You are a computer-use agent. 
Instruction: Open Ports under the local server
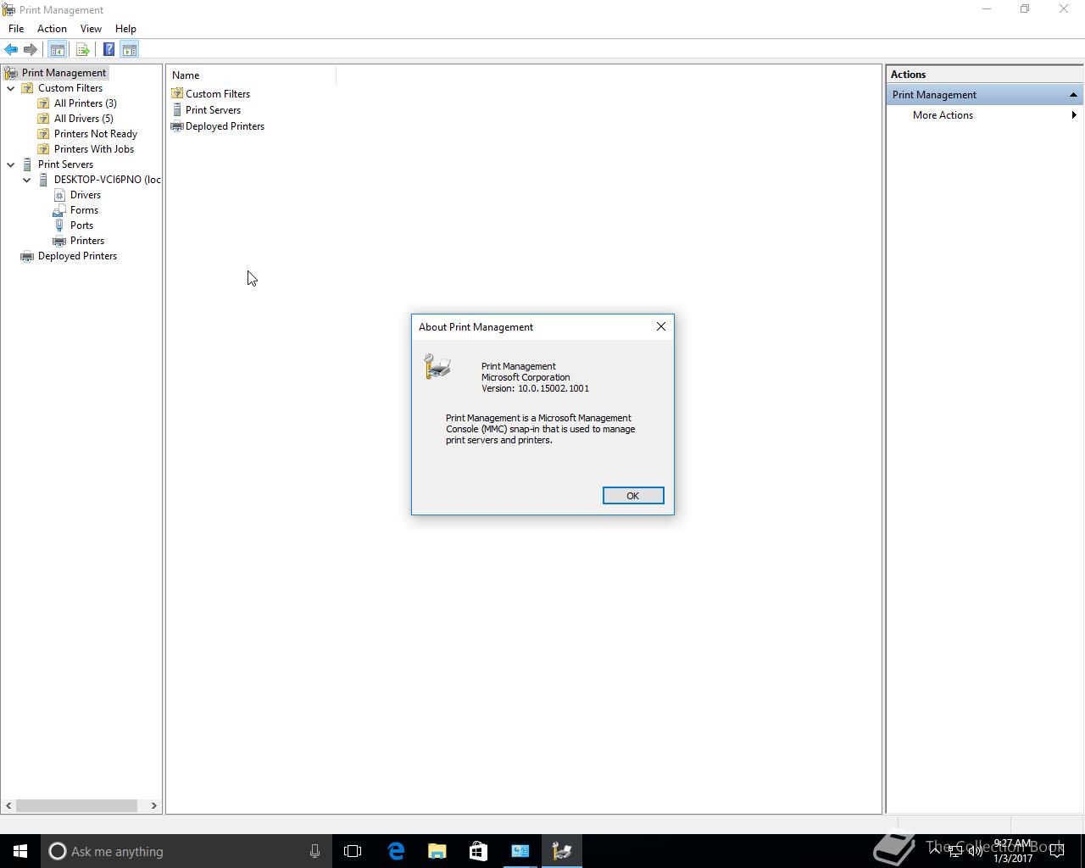(81, 225)
